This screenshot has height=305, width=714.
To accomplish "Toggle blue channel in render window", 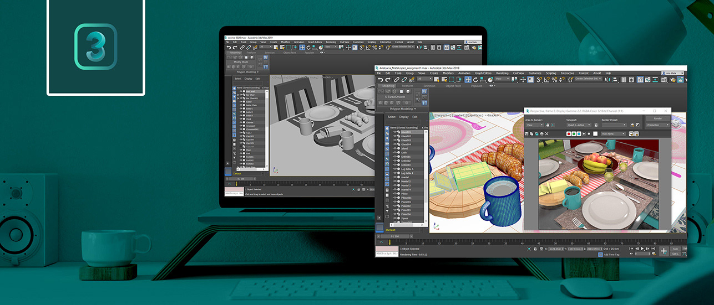I will pyautogui.click(x=579, y=134).
